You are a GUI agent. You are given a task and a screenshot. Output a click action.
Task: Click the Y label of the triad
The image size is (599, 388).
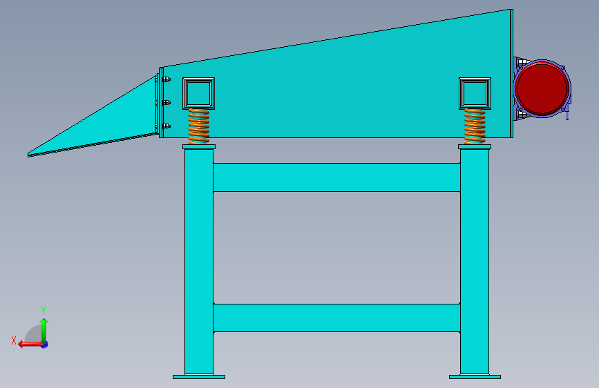pyautogui.click(x=44, y=310)
